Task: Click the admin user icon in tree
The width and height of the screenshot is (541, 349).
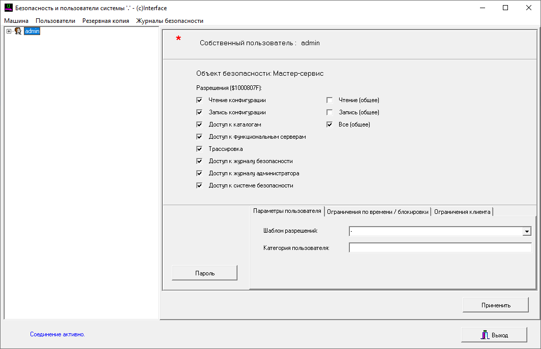Action: tap(18, 31)
